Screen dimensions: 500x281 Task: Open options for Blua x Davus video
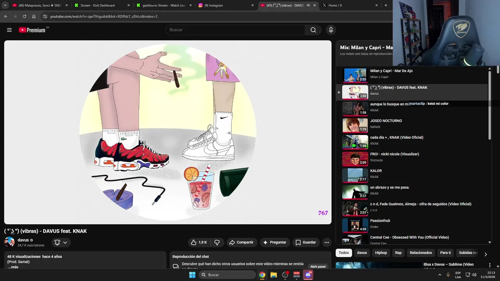(x=489, y=265)
